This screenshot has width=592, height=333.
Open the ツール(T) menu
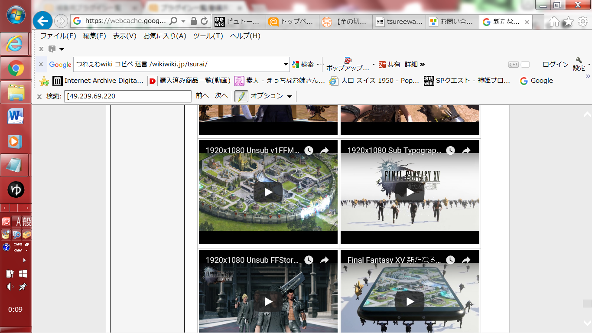208,36
